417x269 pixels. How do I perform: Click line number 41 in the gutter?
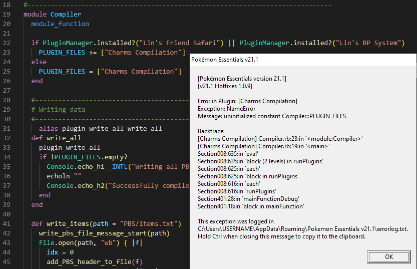[x=7, y=224]
